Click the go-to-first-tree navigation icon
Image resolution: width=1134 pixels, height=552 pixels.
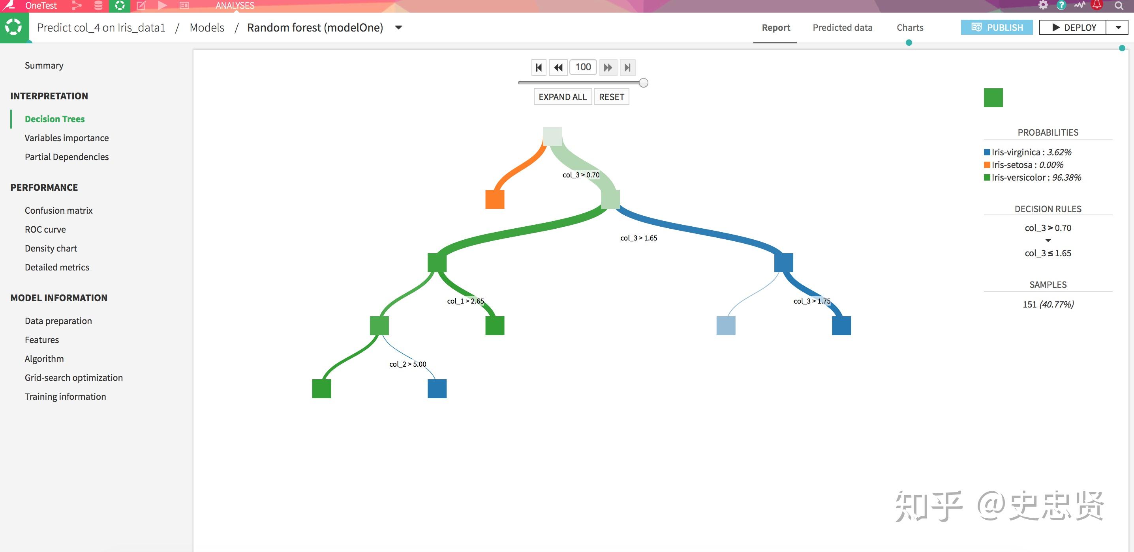point(538,67)
